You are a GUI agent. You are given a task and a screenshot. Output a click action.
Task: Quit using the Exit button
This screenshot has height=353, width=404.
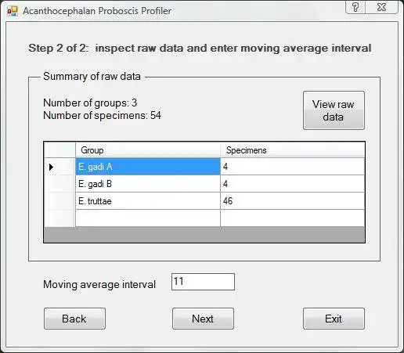click(x=334, y=319)
